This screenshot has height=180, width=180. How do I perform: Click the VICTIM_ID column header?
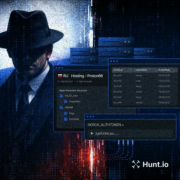(118, 70)
